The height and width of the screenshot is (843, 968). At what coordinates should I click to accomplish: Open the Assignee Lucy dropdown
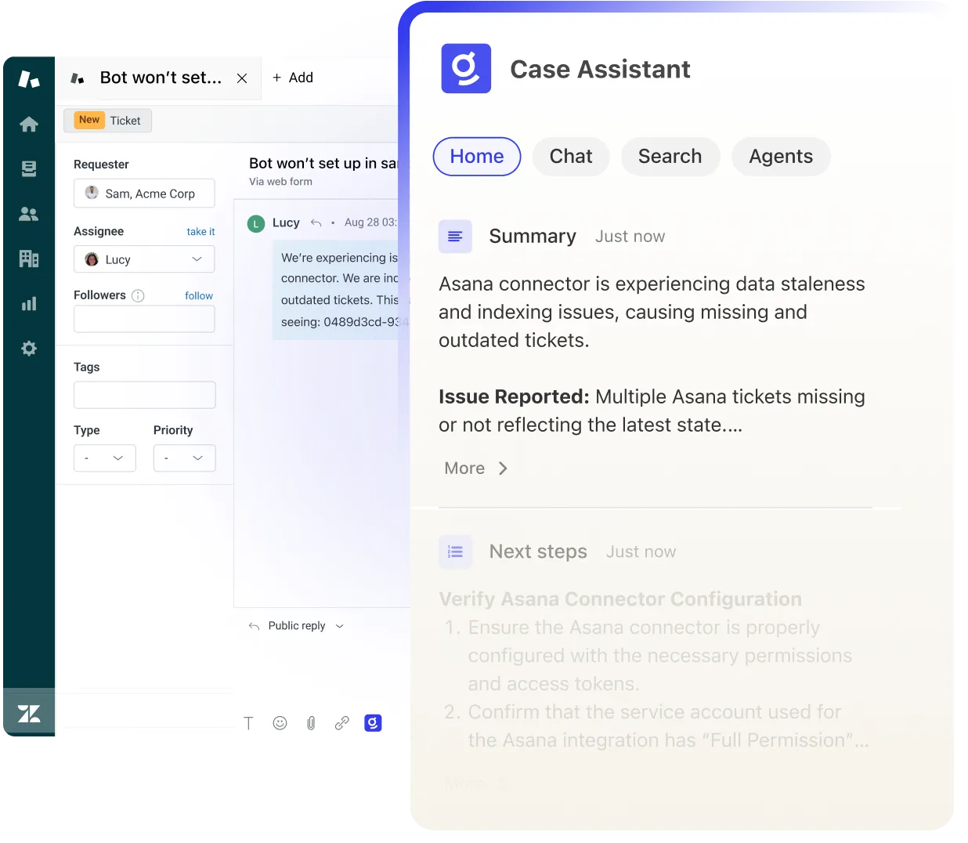tap(144, 259)
